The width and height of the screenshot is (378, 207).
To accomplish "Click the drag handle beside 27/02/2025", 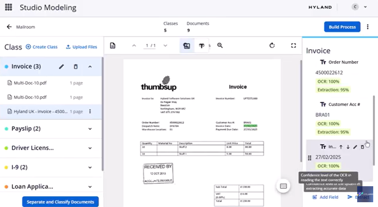I will pos(310,158).
